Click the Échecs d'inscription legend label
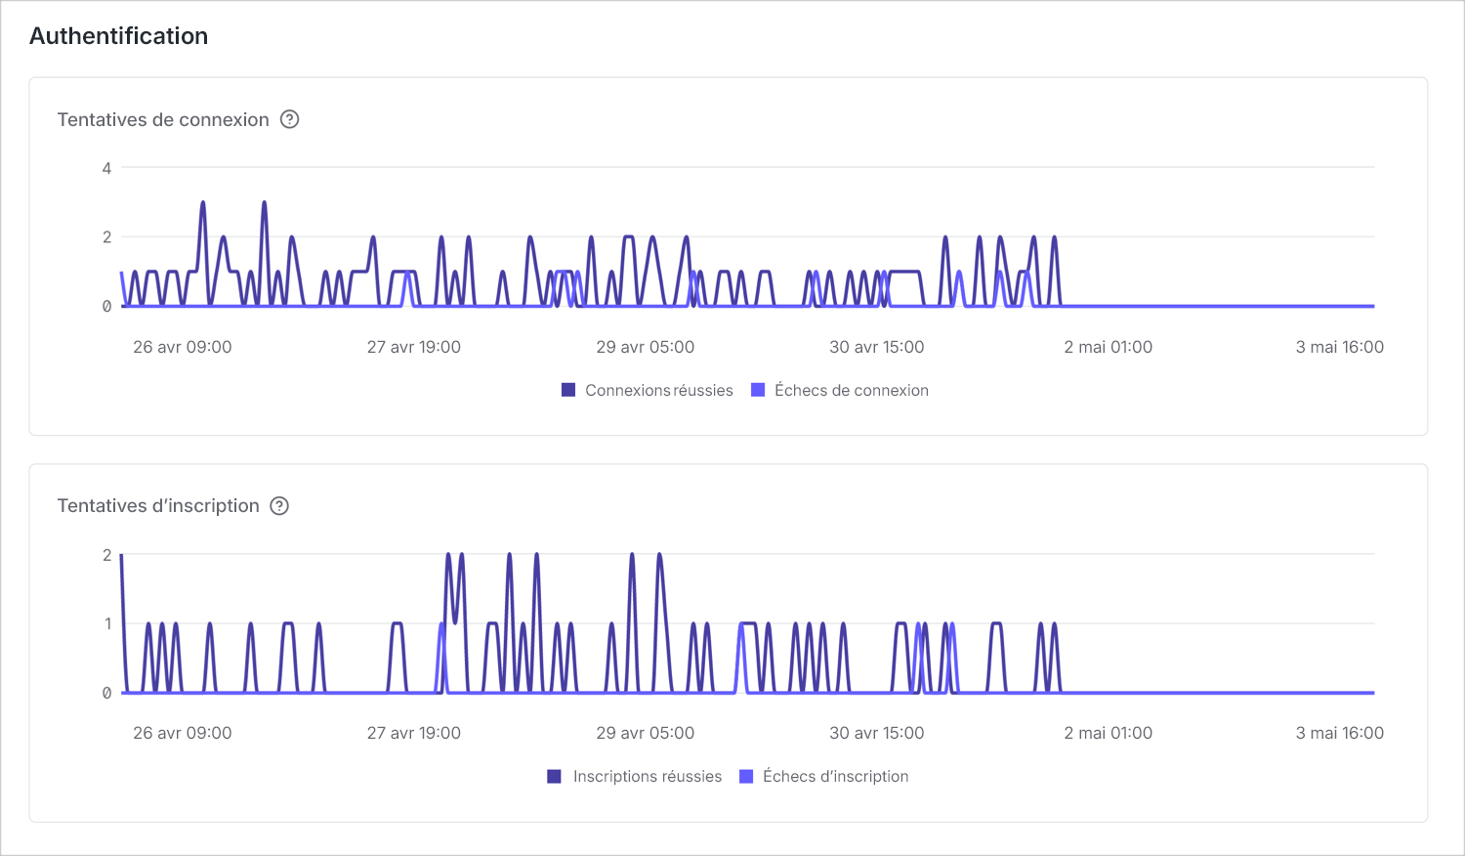The image size is (1465, 856). [836, 776]
